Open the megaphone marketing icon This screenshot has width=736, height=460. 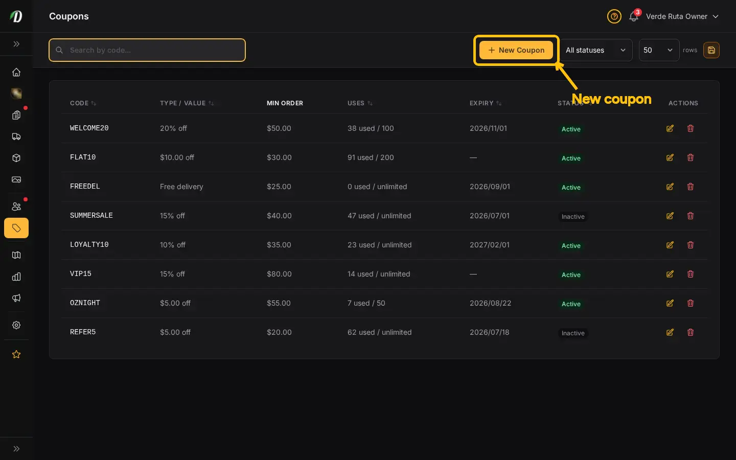16,298
